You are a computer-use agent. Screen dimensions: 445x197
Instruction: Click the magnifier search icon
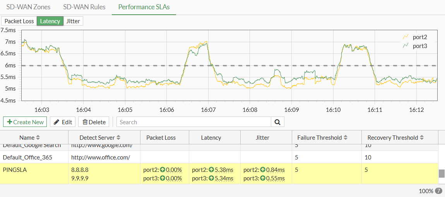277,122
